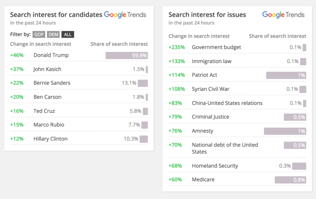The image size is (316, 199).
Task: Click the Medicare issue row
Action: click(204, 180)
